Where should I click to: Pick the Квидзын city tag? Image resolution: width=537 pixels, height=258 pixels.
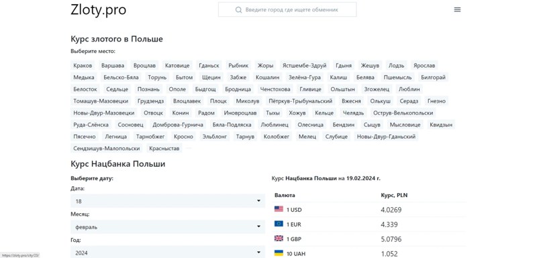[x=441, y=125]
